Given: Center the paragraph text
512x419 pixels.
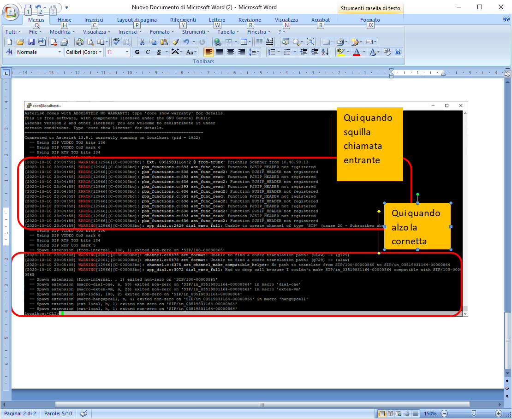Looking at the screenshot, I should (231, 52).
